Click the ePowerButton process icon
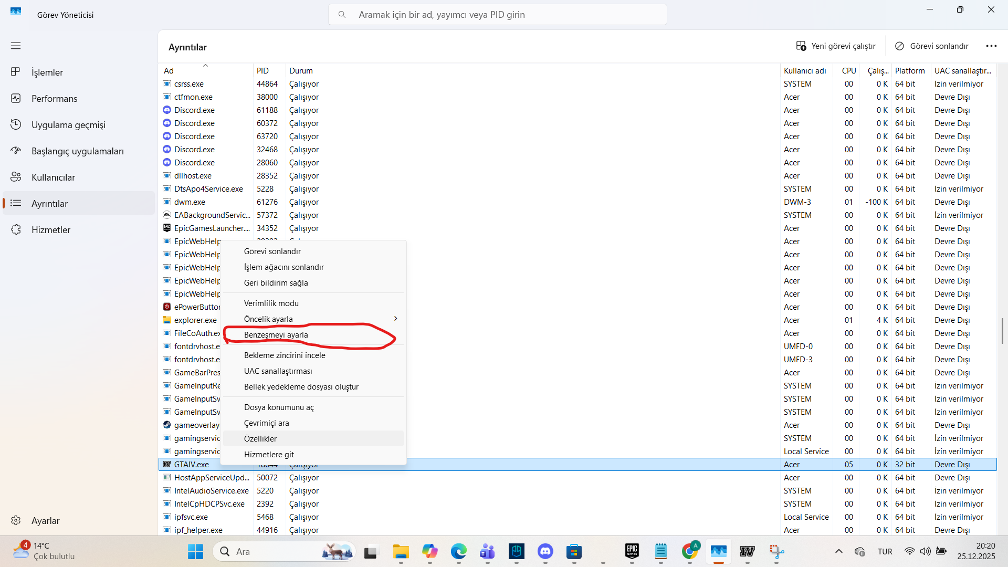1008x567 pixels. pos(167,307)
